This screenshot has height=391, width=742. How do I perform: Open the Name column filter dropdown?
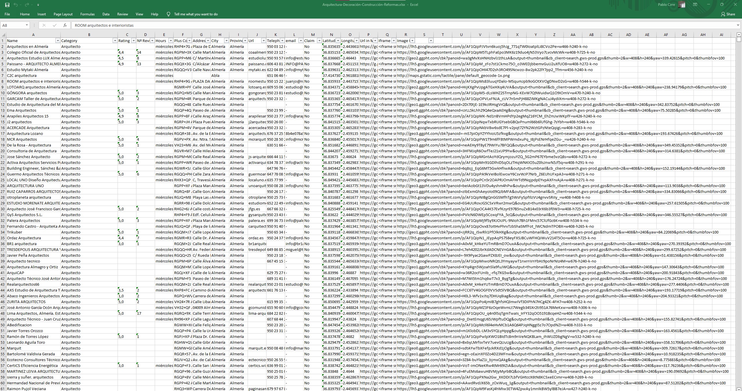coord(58,41)
